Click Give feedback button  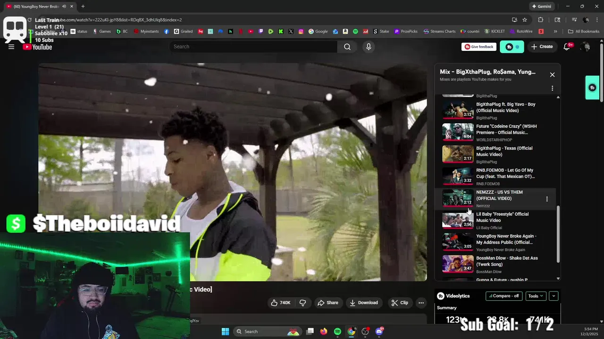coord(479,47)
